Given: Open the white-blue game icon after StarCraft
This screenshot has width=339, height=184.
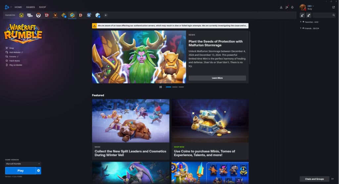Looking at the screenshot, I should click(x=98, y=15).
